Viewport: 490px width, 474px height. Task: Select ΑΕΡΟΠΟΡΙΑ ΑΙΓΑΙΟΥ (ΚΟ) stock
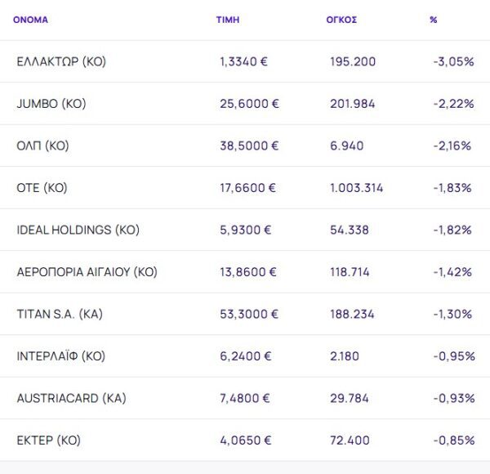[87, 272]
